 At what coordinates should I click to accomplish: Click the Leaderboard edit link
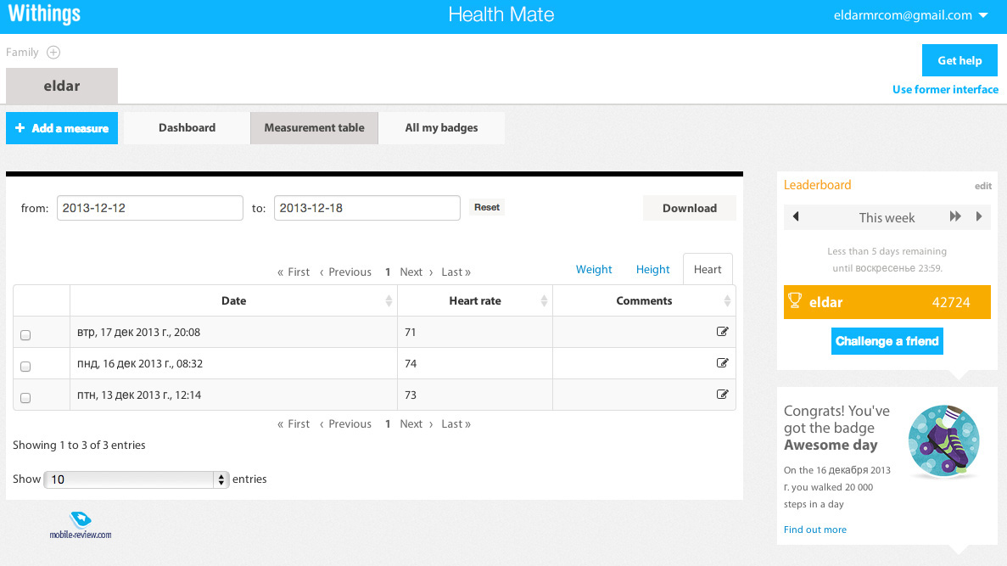click(x=983, y=186)
